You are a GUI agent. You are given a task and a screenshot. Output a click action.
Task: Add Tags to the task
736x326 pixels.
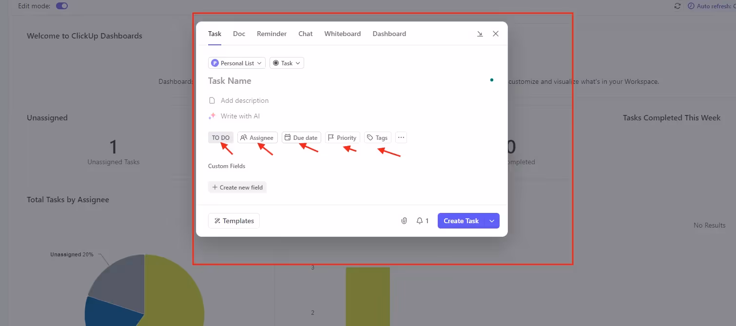(378, 138)
